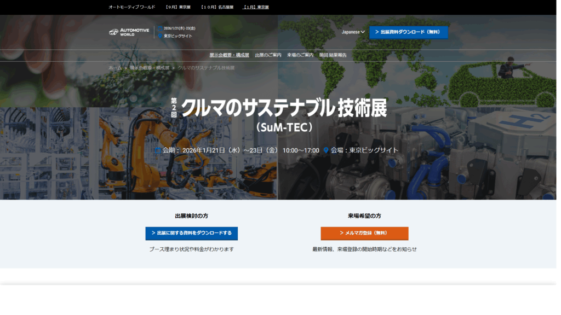Open the 出展のご案内 menu item
561x315 pixels.
click(x=268, y=55)
